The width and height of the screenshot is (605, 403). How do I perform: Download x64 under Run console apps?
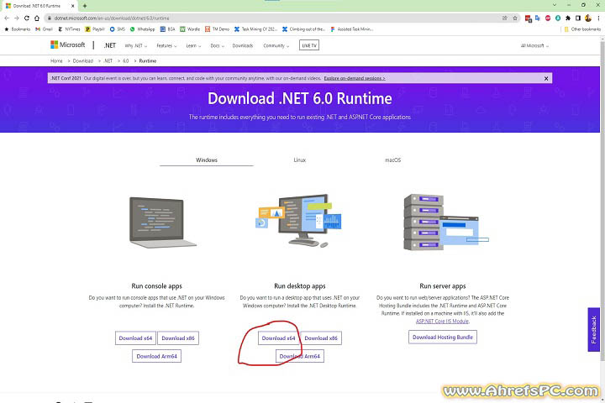(x=135, y=338)
